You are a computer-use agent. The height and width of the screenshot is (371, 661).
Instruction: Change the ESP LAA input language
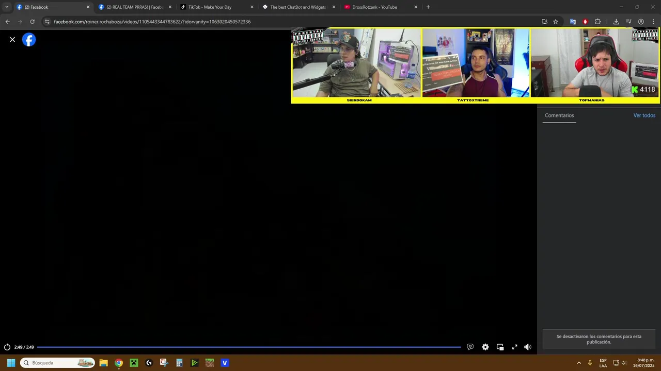[603, 363]
